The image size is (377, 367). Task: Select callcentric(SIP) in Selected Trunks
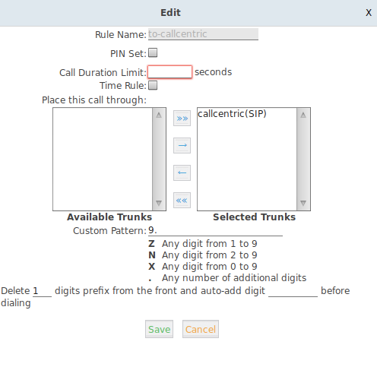pos(232,114)
